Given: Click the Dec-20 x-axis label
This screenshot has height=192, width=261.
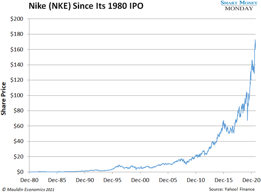Looking at the screenshot, I should tap(251, 180).
